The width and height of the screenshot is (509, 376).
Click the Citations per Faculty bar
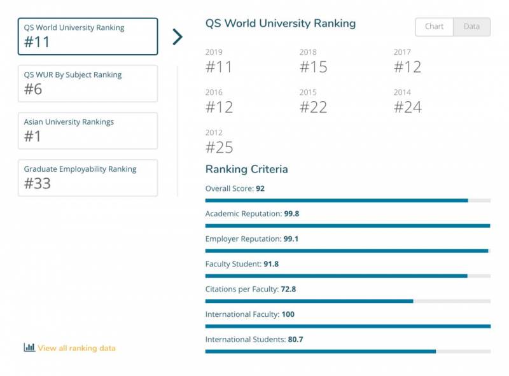[347, 301]
